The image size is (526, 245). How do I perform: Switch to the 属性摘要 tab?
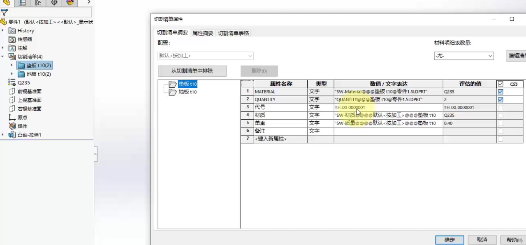click(202, 33)
